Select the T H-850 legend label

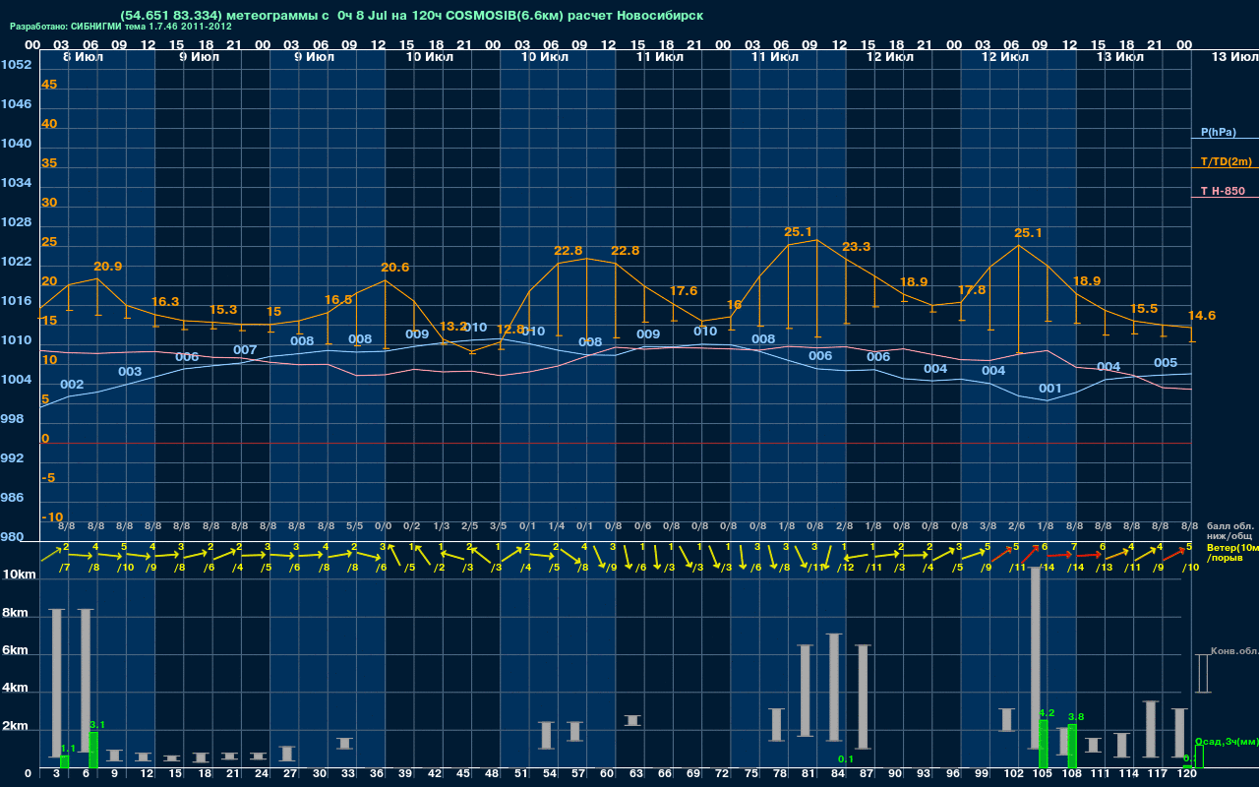1222,191
